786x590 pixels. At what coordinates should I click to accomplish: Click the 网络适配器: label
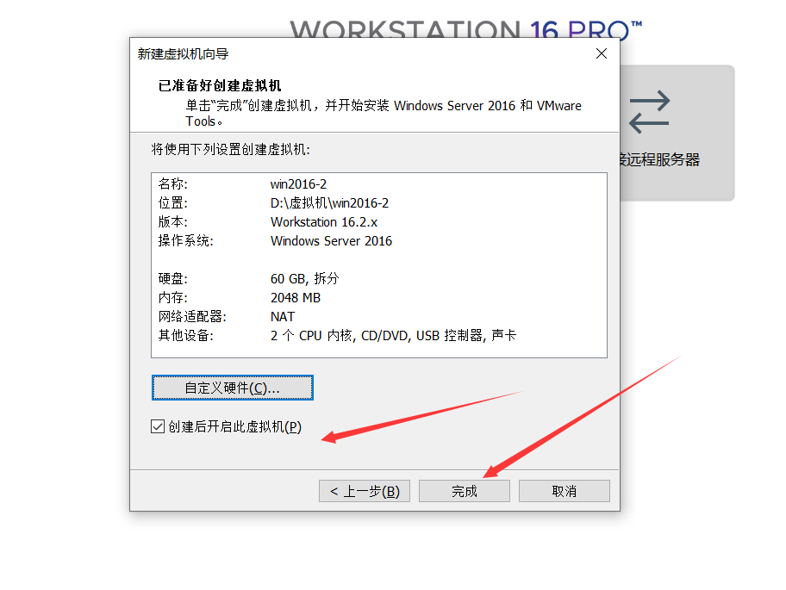point(192,317)
